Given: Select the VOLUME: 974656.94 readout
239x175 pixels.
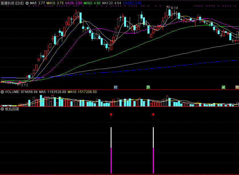Looking at the screenshot, I should tap(21, 92).
